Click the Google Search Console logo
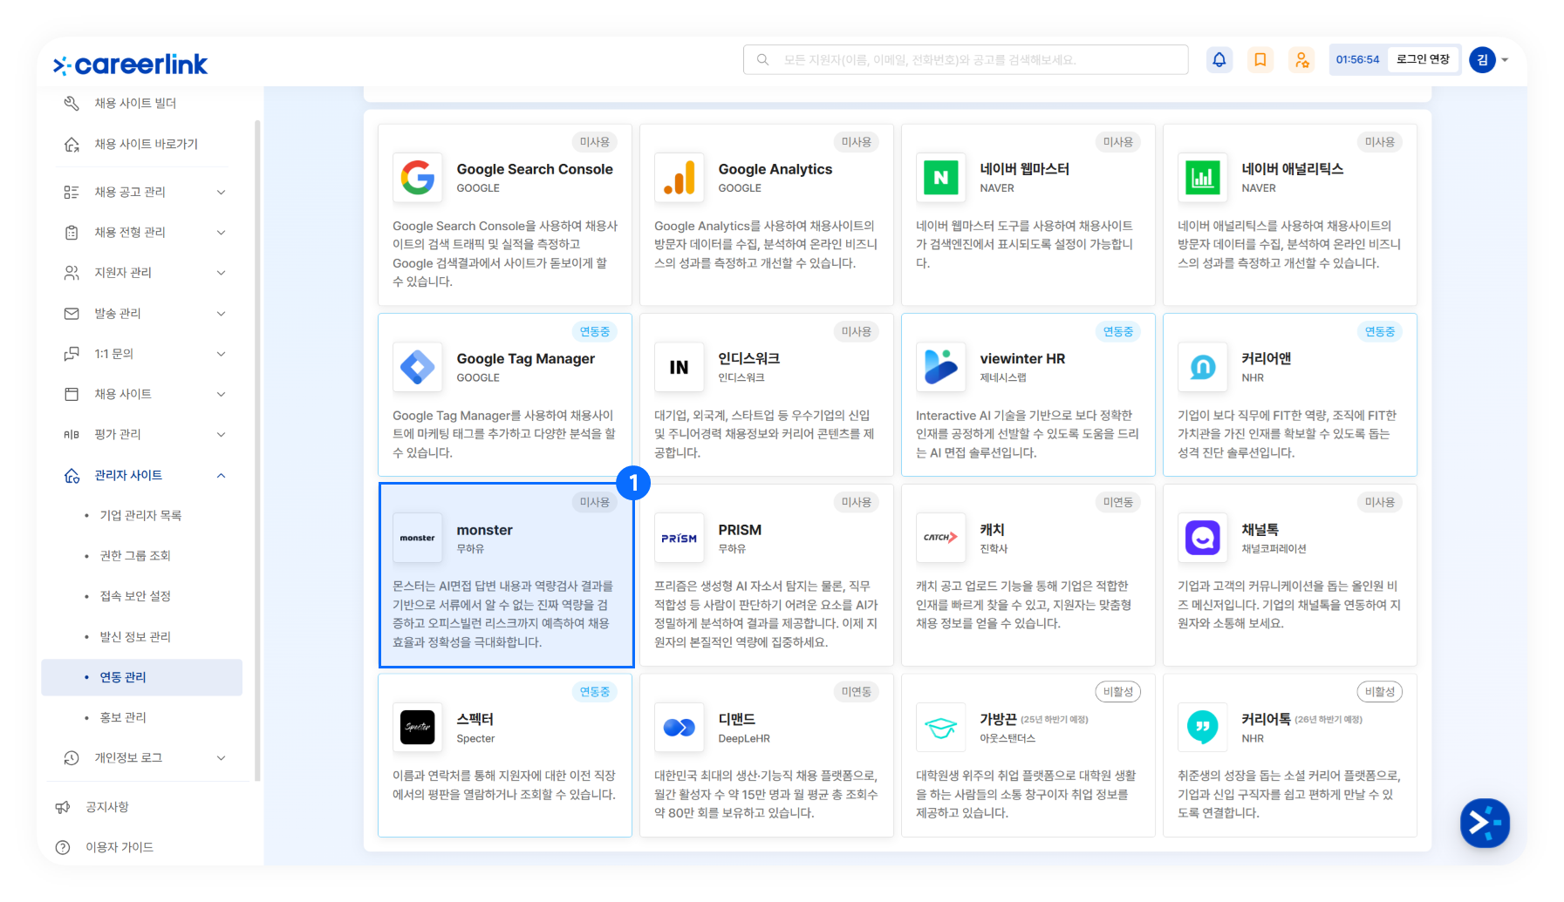 click(418, 178)
